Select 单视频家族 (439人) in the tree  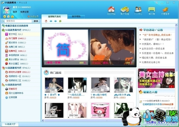[x=21, y=55]
